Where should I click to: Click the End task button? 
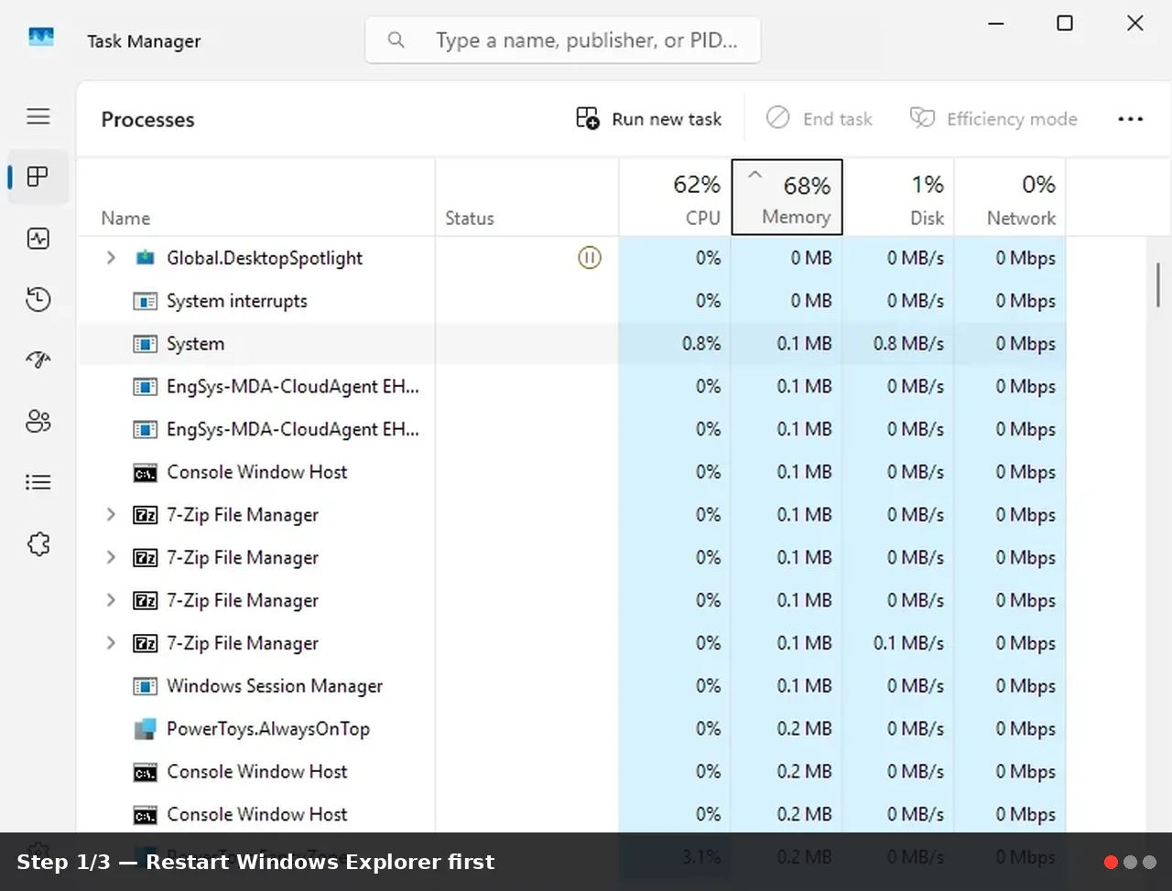(x=819, y=119)
